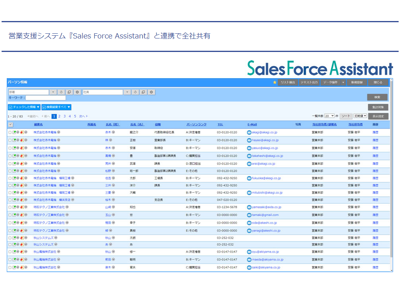403x282 pixels.
Task: Click the red action icon in takahashi@akagi.co.jp row
Action: coord(22,155)
